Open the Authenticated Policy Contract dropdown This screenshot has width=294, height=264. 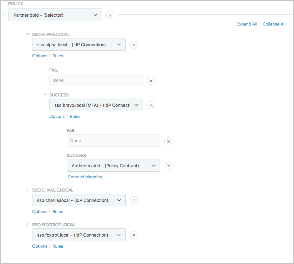tap(113, 165)
